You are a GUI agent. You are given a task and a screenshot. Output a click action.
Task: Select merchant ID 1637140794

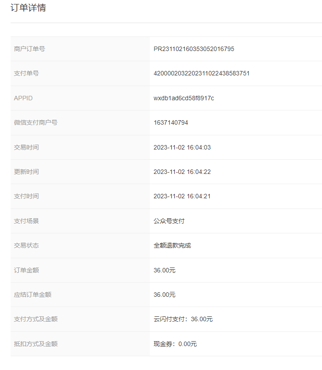click(171, 122)
